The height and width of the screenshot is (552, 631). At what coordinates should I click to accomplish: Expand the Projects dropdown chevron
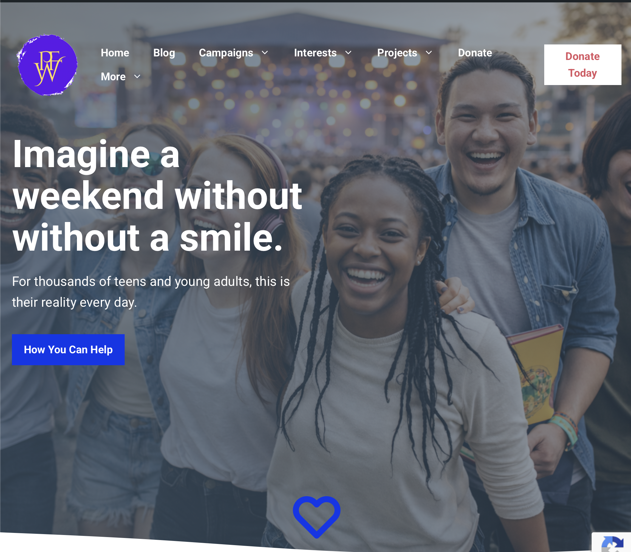tap(429, 53)
